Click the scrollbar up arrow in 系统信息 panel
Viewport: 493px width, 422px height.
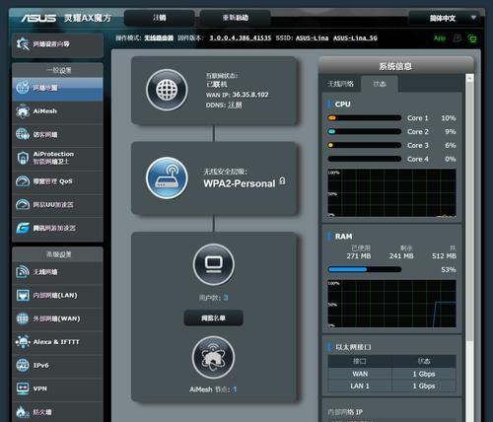pos(470,78)
